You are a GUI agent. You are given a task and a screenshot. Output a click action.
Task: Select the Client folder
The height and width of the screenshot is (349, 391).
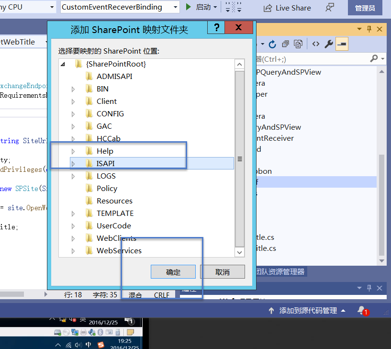106,101
